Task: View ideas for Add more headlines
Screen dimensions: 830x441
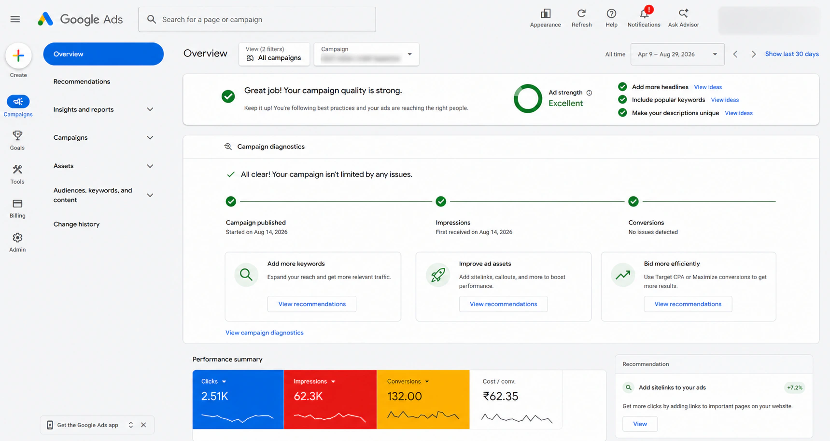Action: tap(708, 87)
